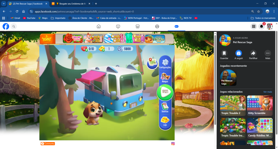Open the Loja gold shop

(165, 121)
